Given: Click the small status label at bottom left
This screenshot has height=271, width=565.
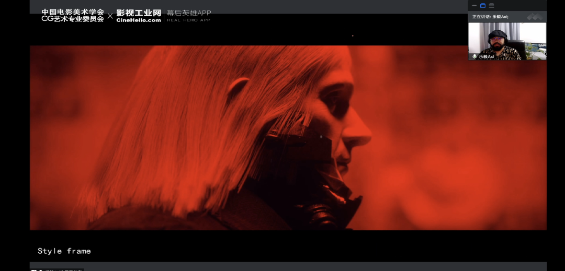Looking at the screenshot, I should click(x=58, y=269).
